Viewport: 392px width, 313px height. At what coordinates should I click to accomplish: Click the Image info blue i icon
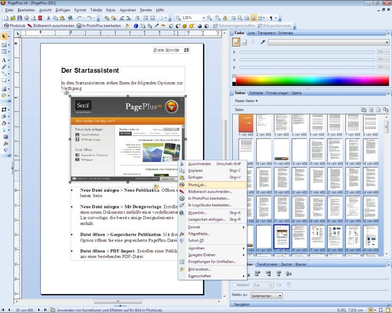136,26
